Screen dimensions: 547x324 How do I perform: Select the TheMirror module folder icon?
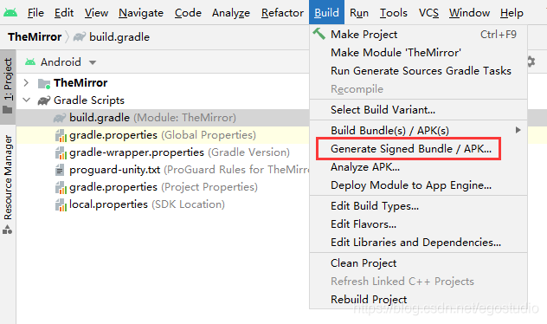pos(44,83)
